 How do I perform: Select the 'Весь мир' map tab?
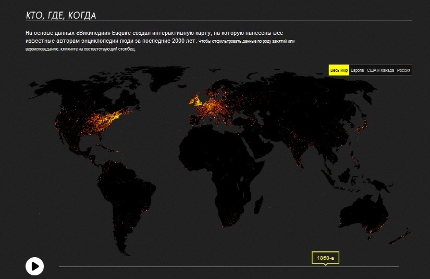point(339,70)
